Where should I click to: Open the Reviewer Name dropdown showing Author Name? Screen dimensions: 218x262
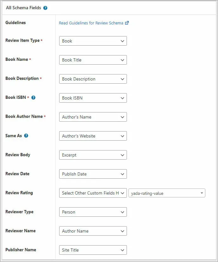pyautogui.click(x=93, y=231)
